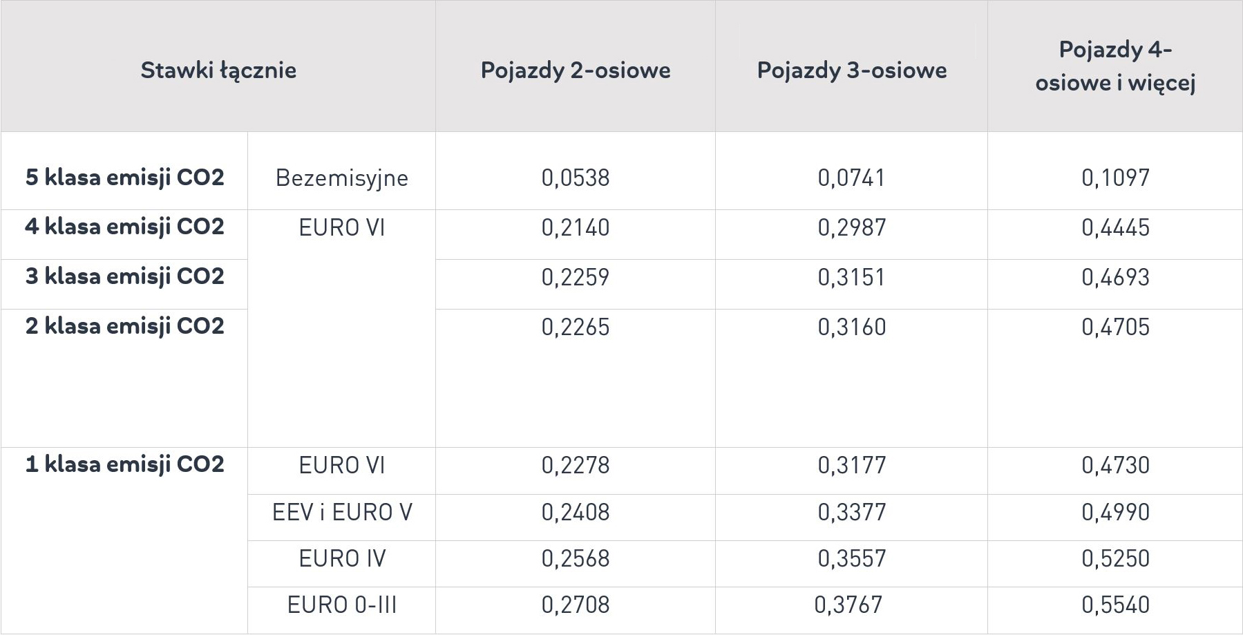Click the '1 klasa emisji CO2' row label

pyautogui.click(x=125, y=465)
